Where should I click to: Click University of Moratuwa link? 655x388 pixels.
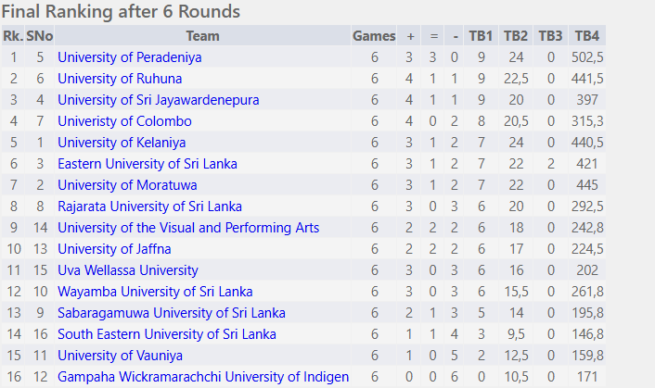(x=127, y=185)
